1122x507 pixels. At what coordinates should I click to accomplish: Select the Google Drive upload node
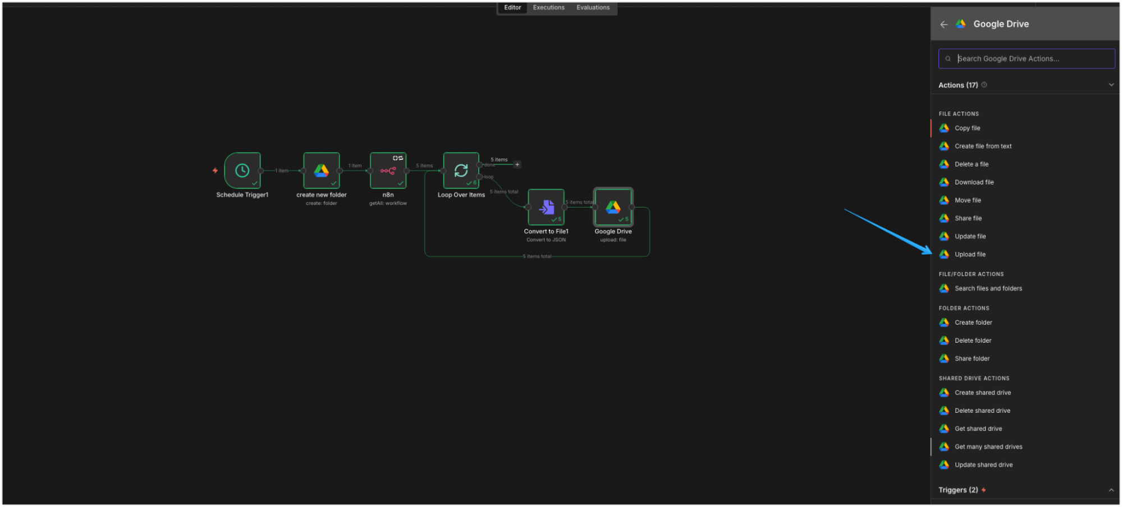613,208
